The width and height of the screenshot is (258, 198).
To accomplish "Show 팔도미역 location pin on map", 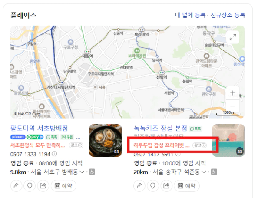I will click(x=30, y=186).
